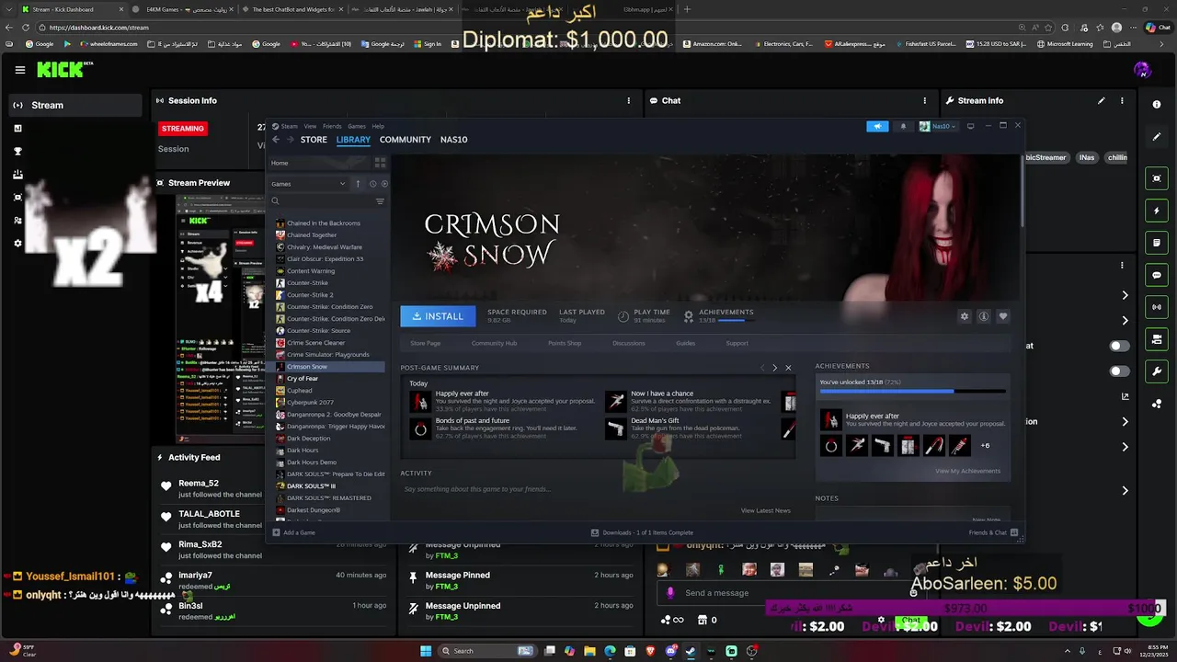Go to next post-game summary page arrow

coord(774,368)
